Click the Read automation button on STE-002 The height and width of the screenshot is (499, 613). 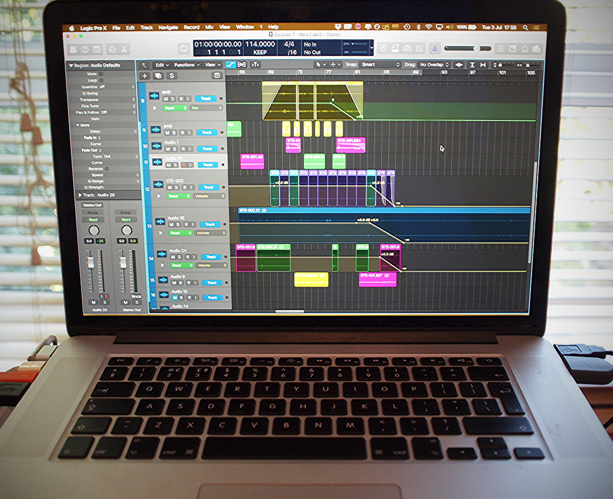[x=179, y=196]
